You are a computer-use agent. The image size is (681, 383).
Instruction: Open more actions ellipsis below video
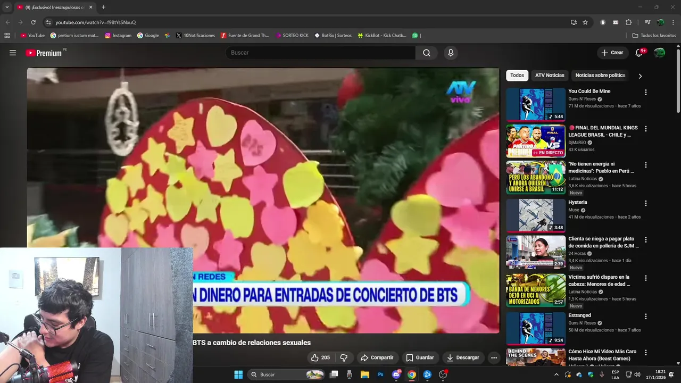(x=494, y=357)
